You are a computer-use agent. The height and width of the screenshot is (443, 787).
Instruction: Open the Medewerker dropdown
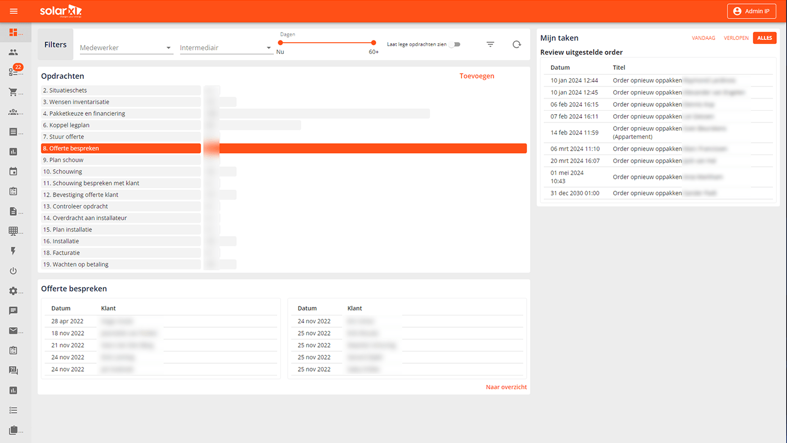(126, 48)
